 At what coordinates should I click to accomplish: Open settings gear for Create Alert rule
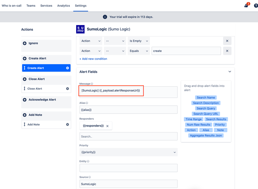point(67,68)
